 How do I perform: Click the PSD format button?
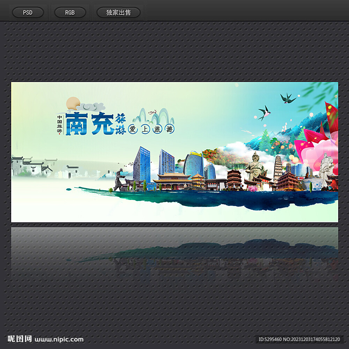point(28,13)
